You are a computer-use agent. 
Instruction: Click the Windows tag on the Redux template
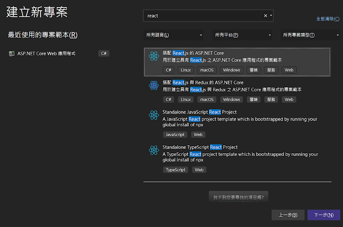[231, 100]
